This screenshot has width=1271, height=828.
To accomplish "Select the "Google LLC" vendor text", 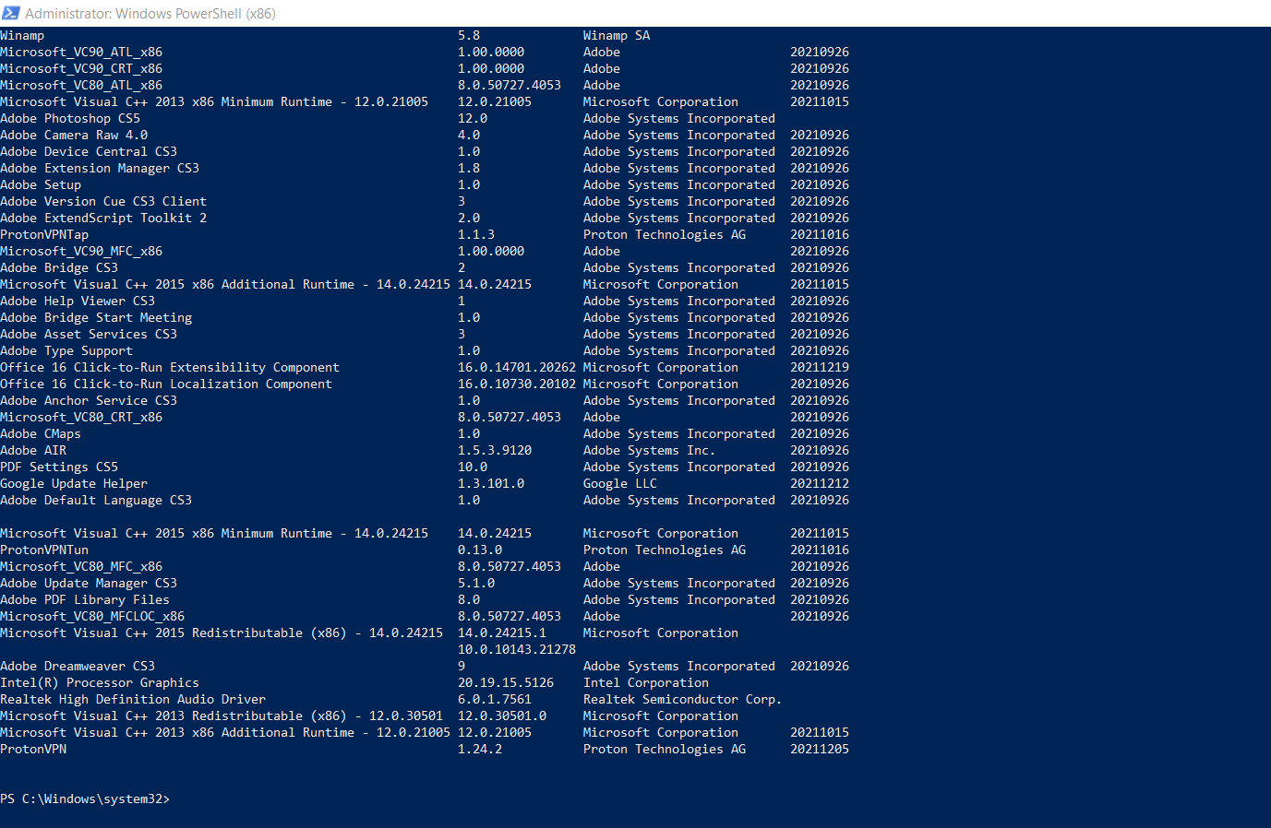I will [x=620, y=484].
